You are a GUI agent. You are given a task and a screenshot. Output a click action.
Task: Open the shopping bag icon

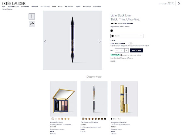click(179, 3)
